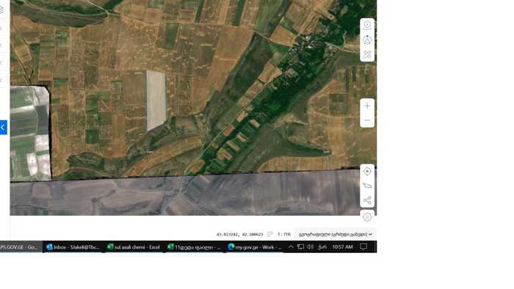Click the country outline extent icon

(x=367, y=186)
